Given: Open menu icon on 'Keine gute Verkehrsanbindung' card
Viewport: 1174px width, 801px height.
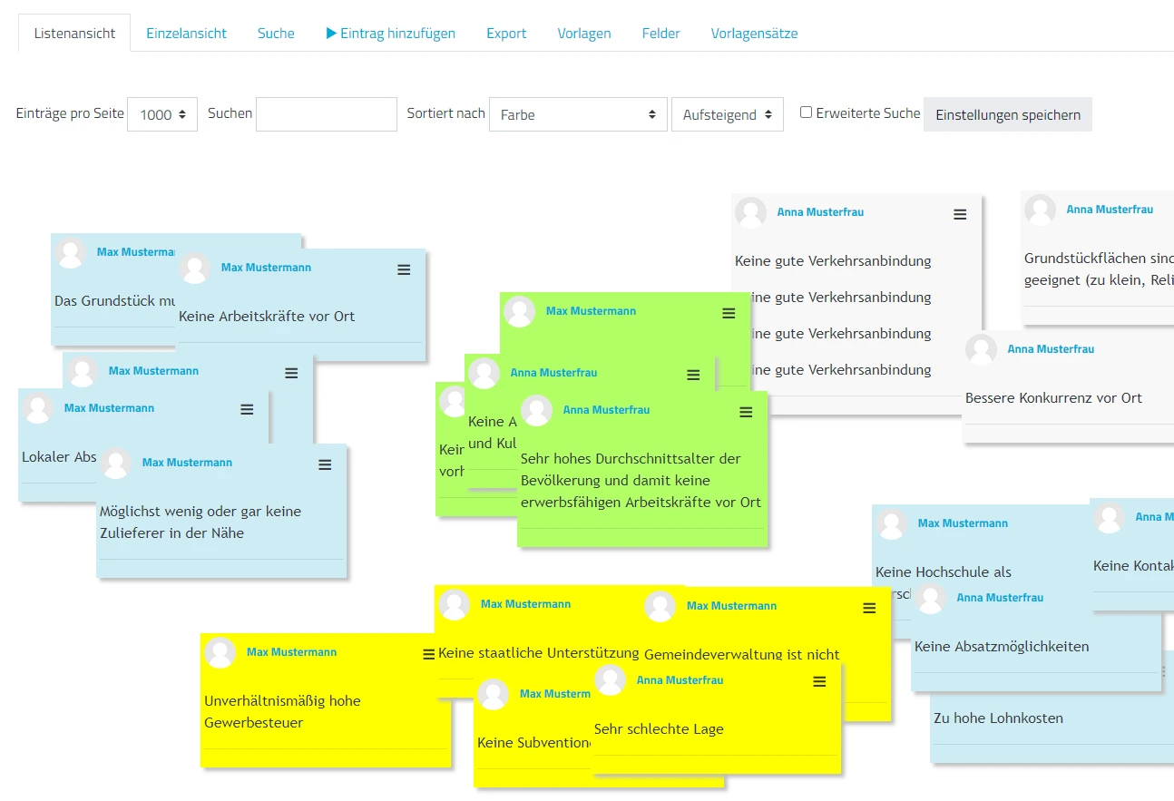Looking at the screenshot, I should [960, 214].
